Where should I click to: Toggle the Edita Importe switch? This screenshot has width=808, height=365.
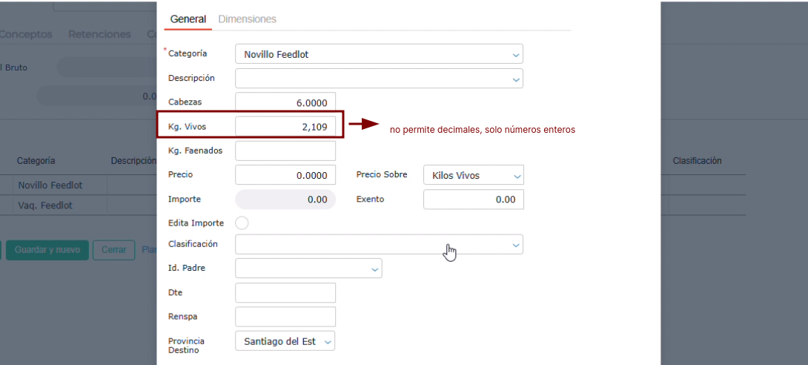pyautogui.click(x=241, y=223)
